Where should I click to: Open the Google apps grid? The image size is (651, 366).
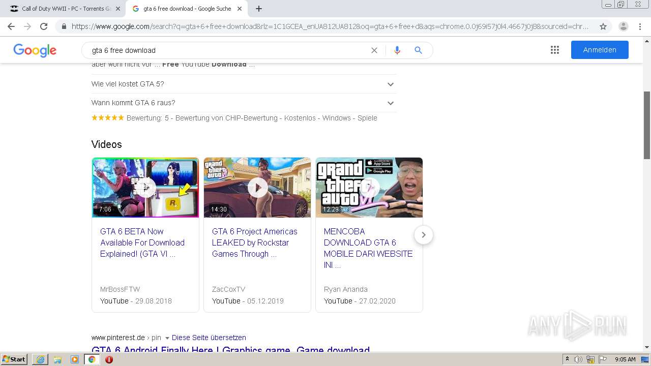coord(555,50)
